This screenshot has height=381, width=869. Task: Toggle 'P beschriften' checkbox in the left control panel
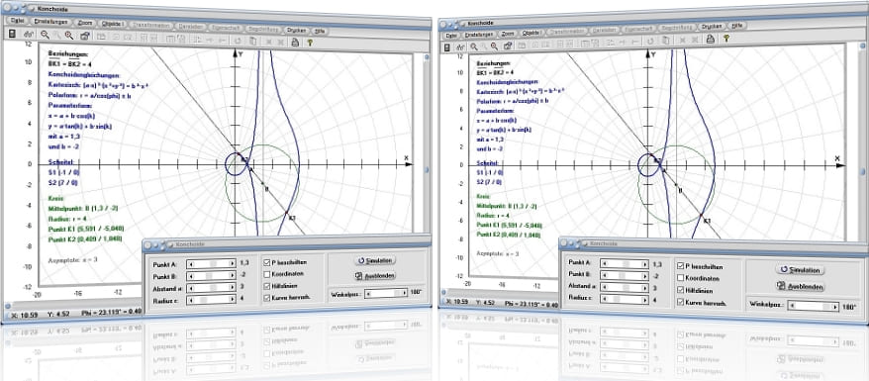coord(267,262)
